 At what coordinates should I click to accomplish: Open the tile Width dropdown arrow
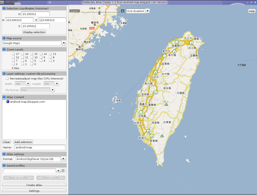click(x=28, y=84)
